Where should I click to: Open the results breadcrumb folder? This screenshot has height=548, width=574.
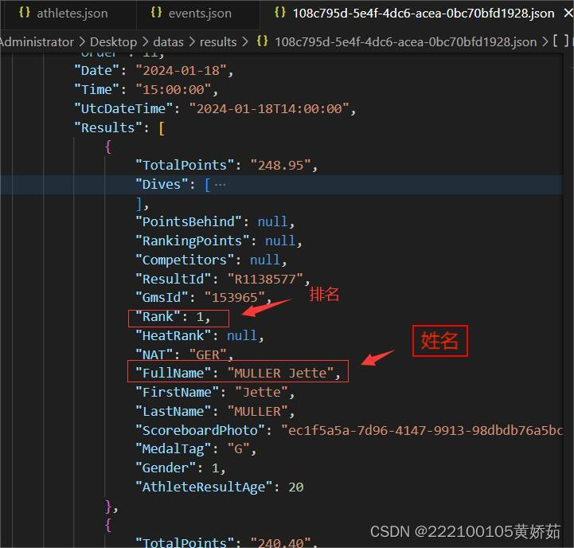(x=218, y=41)
